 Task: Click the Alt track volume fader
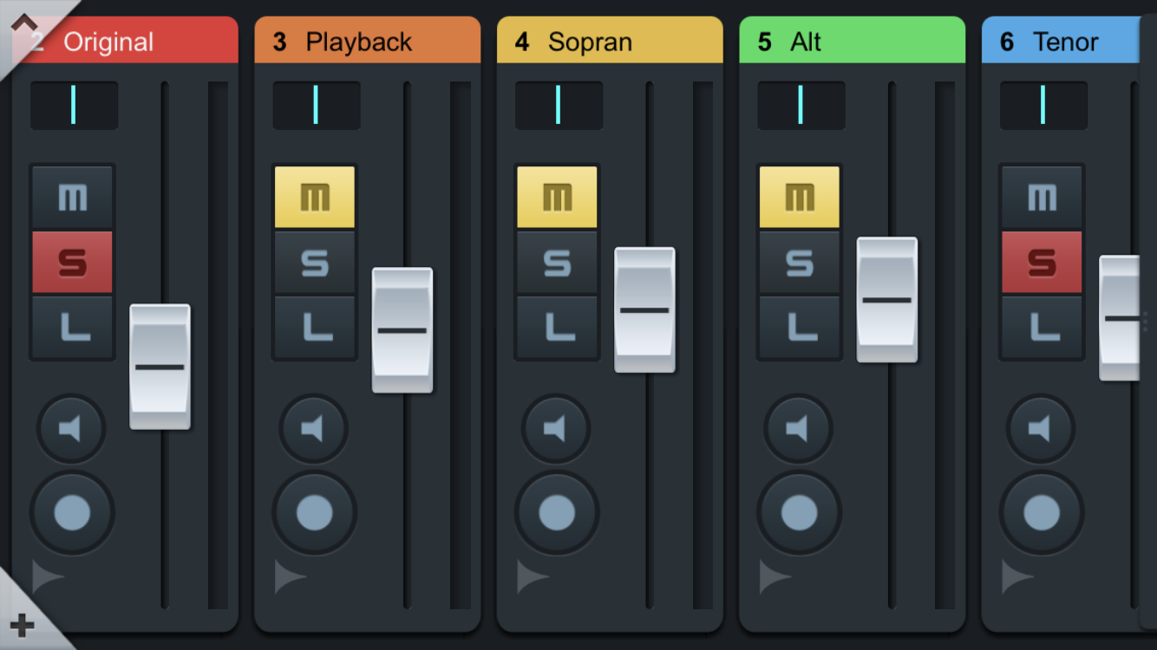[886, 300]
